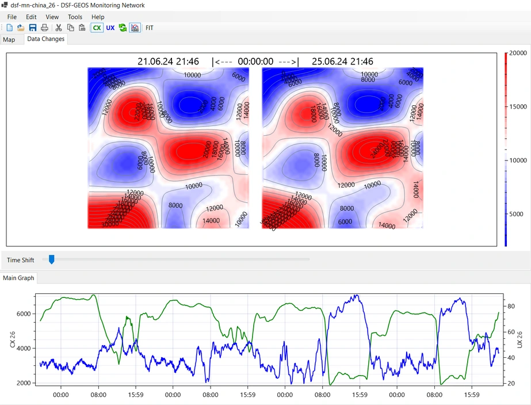Image resolution: width=531 pixels, height=405 pixels.
Task: Click the New file icon
Action: click(x=10, y=28)
